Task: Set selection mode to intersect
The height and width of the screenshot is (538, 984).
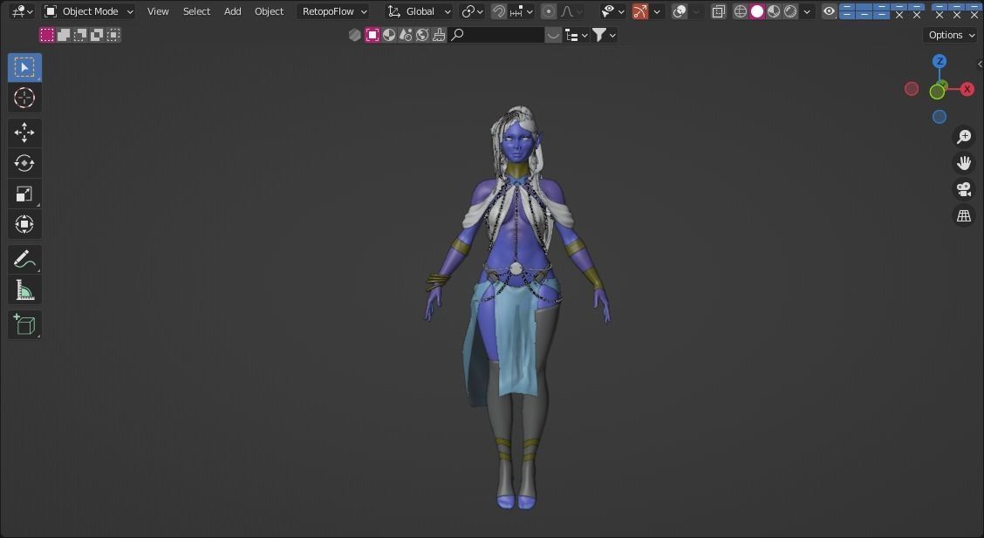Action: (x=113, y=35)
